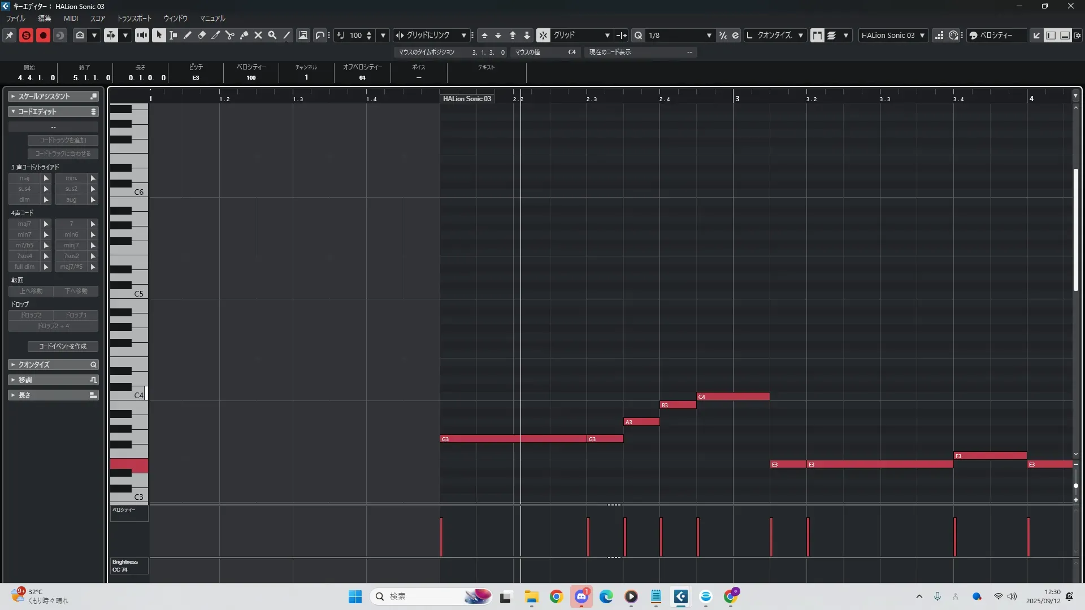Select the Mute X tool
Image resolution: width=1085 pixels, height=610 pixels.
pyautogui.click(x=258, y=35)
